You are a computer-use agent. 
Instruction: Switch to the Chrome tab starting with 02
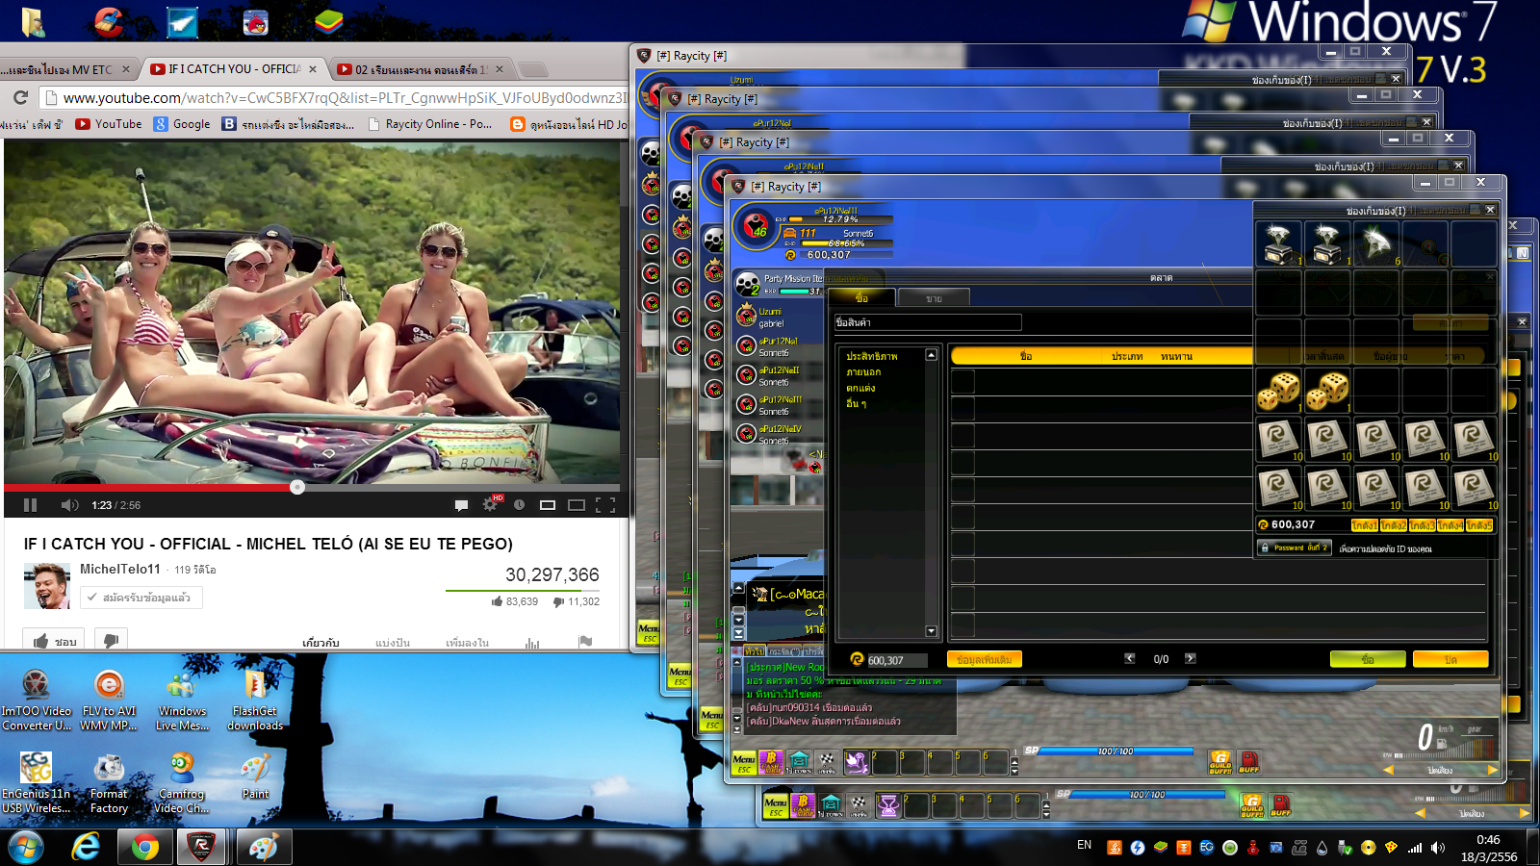[x=421, y=69]
